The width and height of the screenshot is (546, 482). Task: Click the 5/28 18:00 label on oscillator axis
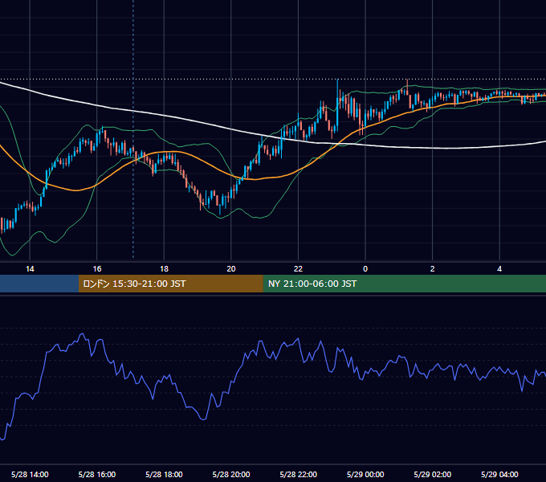click(164, 474)
